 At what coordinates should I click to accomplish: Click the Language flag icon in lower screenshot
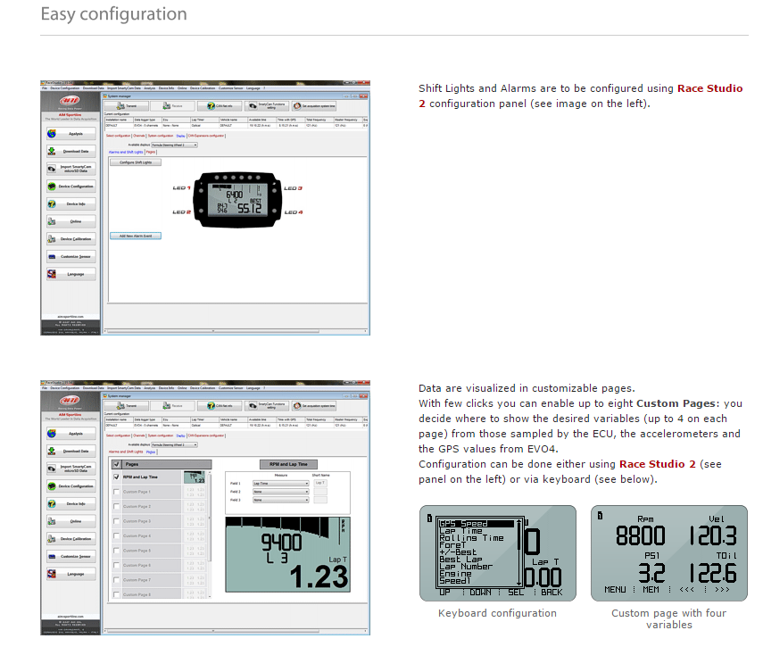[52, 575]
